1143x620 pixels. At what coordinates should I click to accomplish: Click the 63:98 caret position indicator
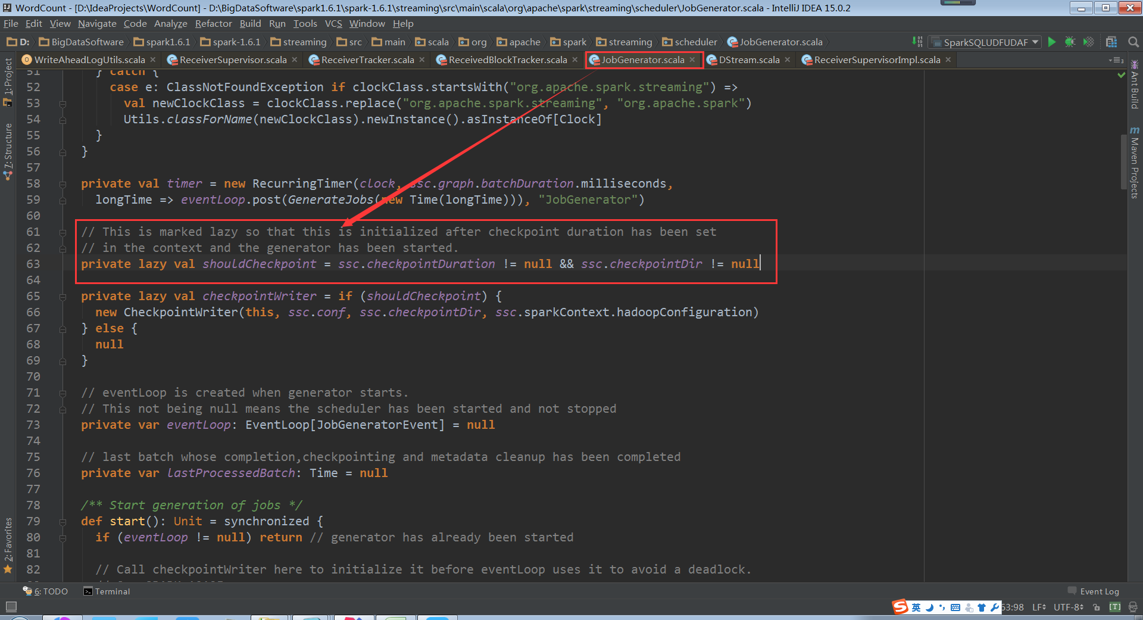point(1013,607)
